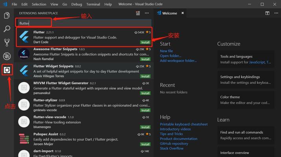Image resolution: width=281 pixels, height=157 pixels.
Task: Install the Flutter extension by Dart Code
Action: [145, 42]
